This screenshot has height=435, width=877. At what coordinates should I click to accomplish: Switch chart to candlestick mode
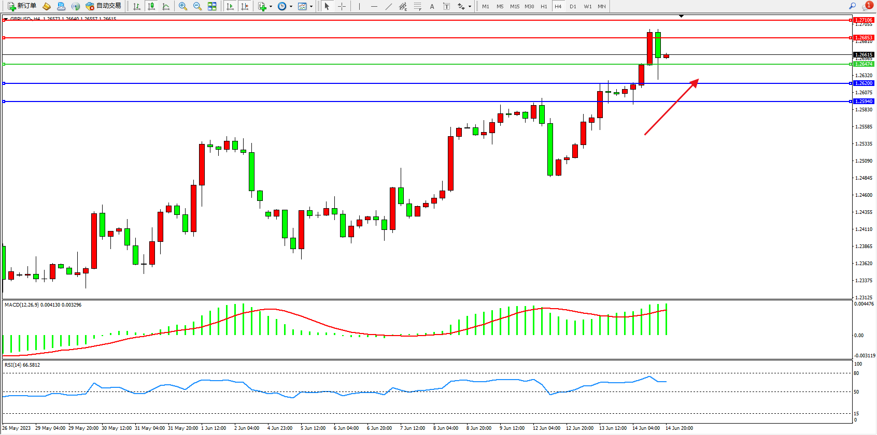point(151,6)
